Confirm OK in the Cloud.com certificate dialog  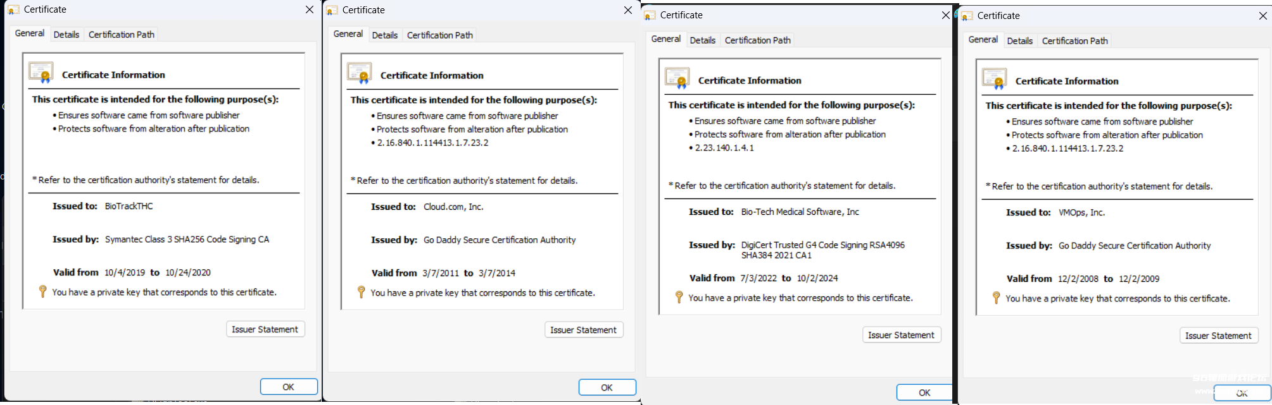(x=607, y=387)
